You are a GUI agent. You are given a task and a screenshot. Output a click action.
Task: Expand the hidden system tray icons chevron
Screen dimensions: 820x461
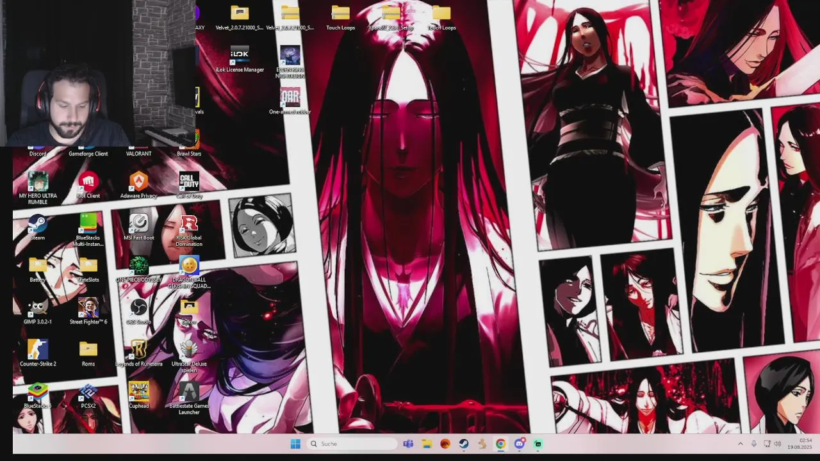741,444
